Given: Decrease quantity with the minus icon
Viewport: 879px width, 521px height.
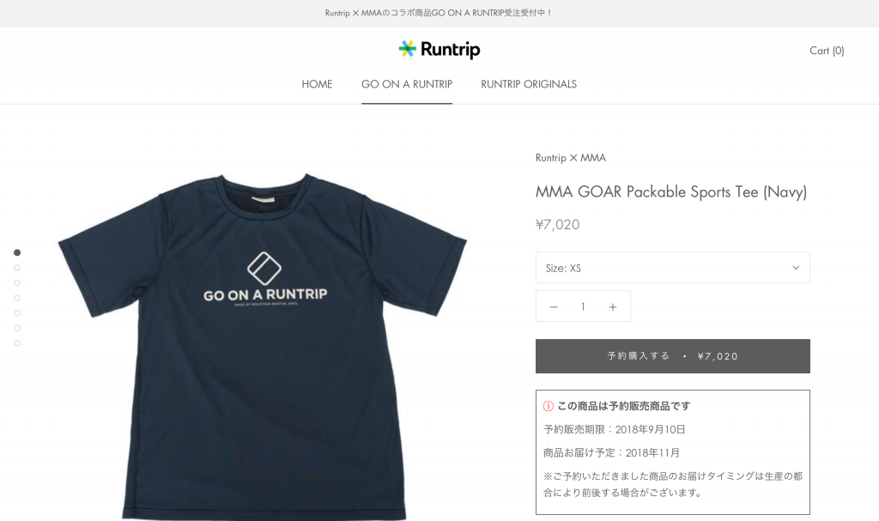Looking at the screenshot, I should coord(554,306).
